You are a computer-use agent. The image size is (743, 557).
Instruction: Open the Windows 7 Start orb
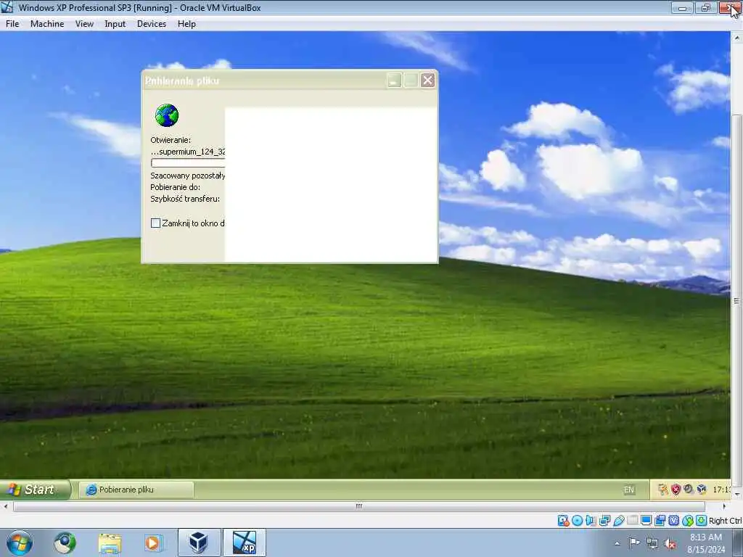click(20, 542)
